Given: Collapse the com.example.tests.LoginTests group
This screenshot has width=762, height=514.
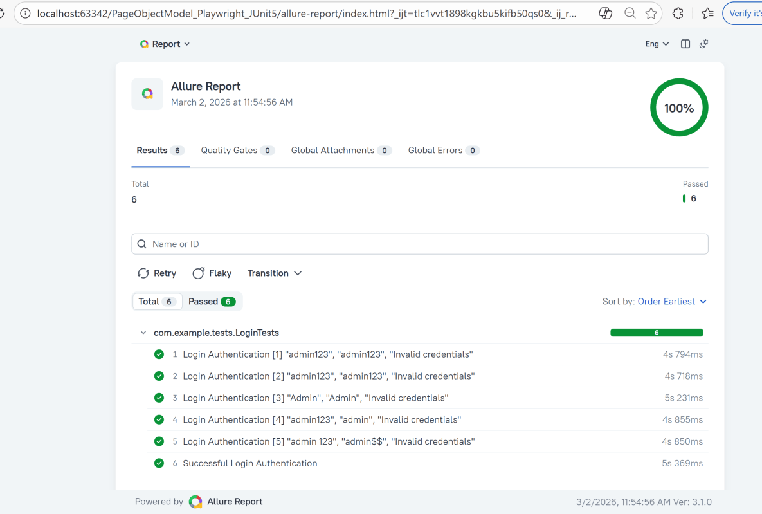Looking at the screenshot, I should click(143, 333).
